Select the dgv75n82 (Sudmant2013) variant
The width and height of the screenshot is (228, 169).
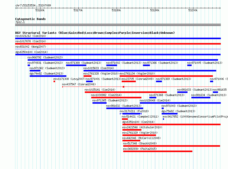click(x=178, y=111)
